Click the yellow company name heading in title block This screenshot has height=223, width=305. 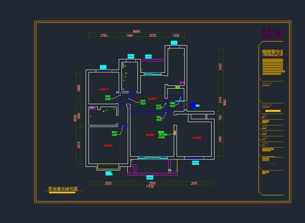pyautogui.click(x=272, y=52)
